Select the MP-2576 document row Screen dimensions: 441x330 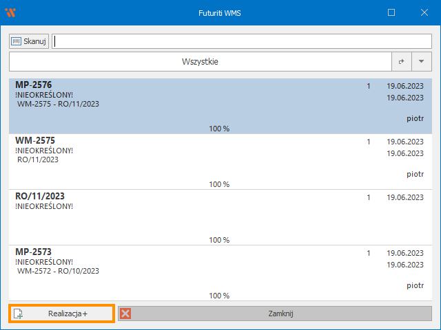(x=172, y=103)
